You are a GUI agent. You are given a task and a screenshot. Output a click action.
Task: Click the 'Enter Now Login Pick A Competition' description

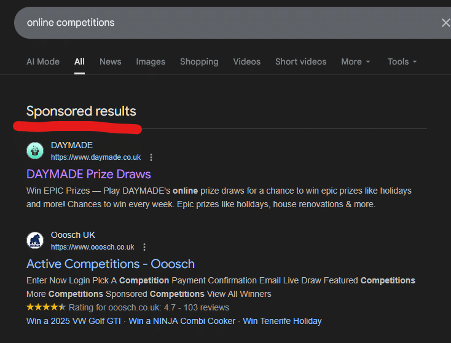click(x=221, y=288)
